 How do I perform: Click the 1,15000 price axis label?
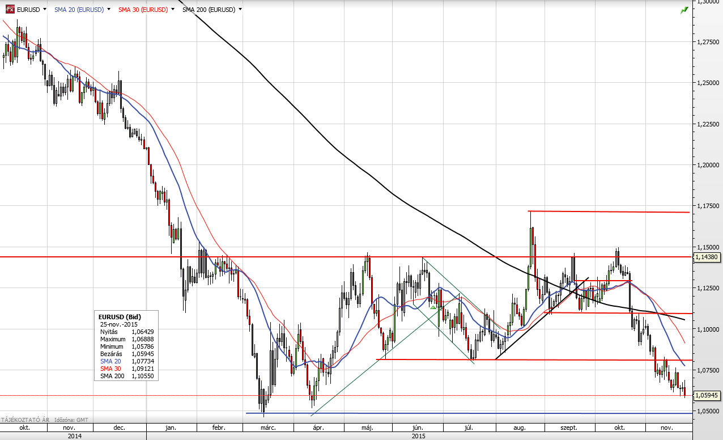pos(708,247)
